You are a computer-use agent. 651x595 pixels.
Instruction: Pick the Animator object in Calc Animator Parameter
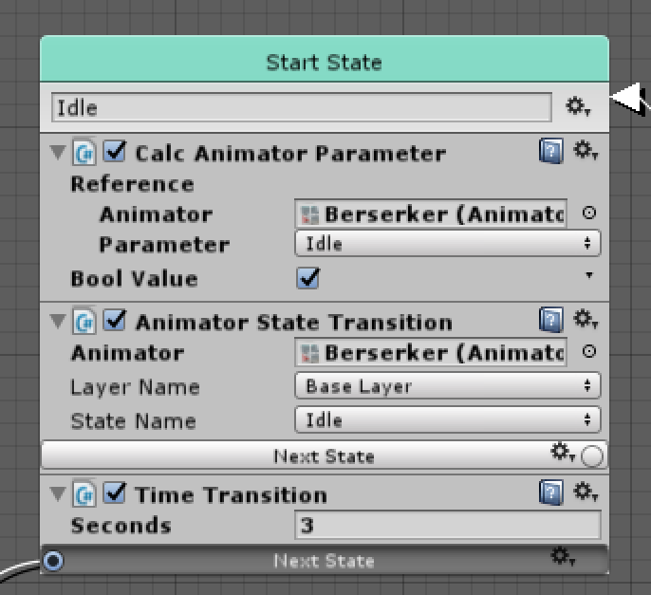(588, 214)
